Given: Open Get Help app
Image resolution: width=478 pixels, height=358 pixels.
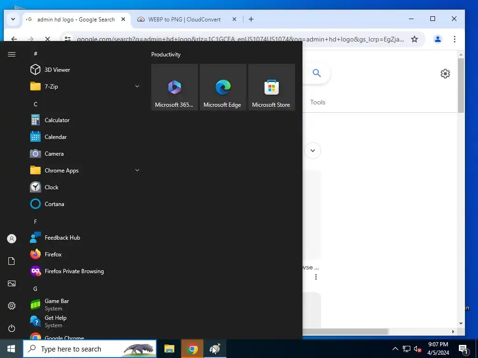Looking at the screenshot, I should (85, 322).
